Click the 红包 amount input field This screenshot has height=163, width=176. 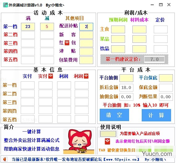coord(86,43)
